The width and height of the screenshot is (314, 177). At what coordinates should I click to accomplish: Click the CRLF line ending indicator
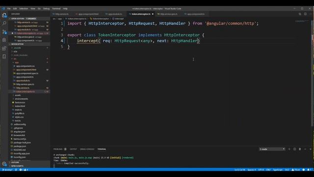point(268,170)
